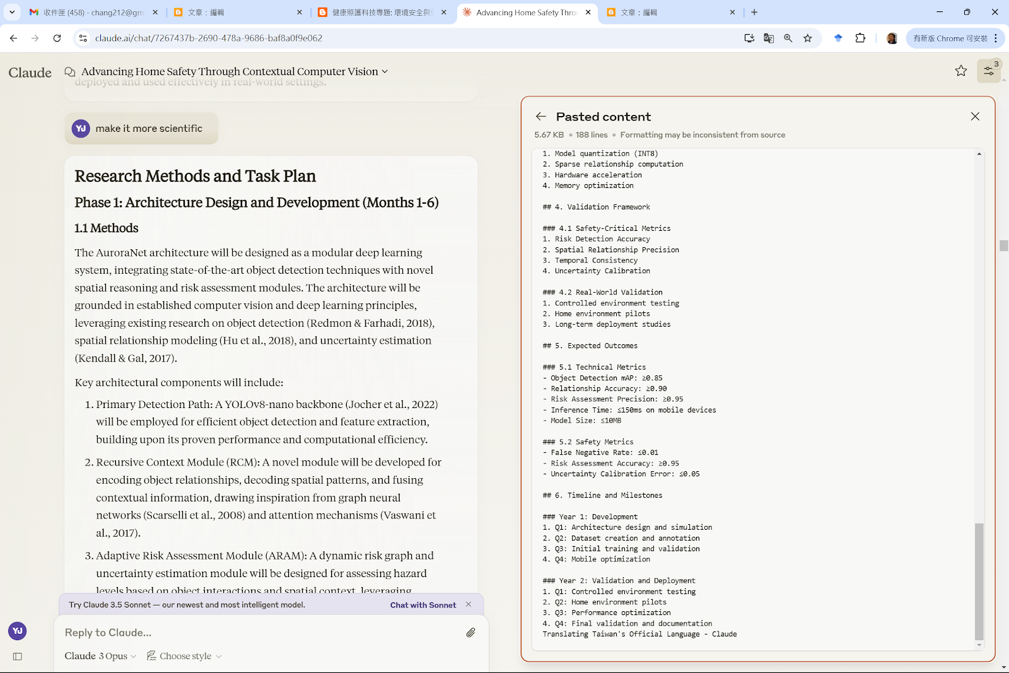Click the '188 lines' file info text
The image size is (1009, 673).
tap(592, 135)
